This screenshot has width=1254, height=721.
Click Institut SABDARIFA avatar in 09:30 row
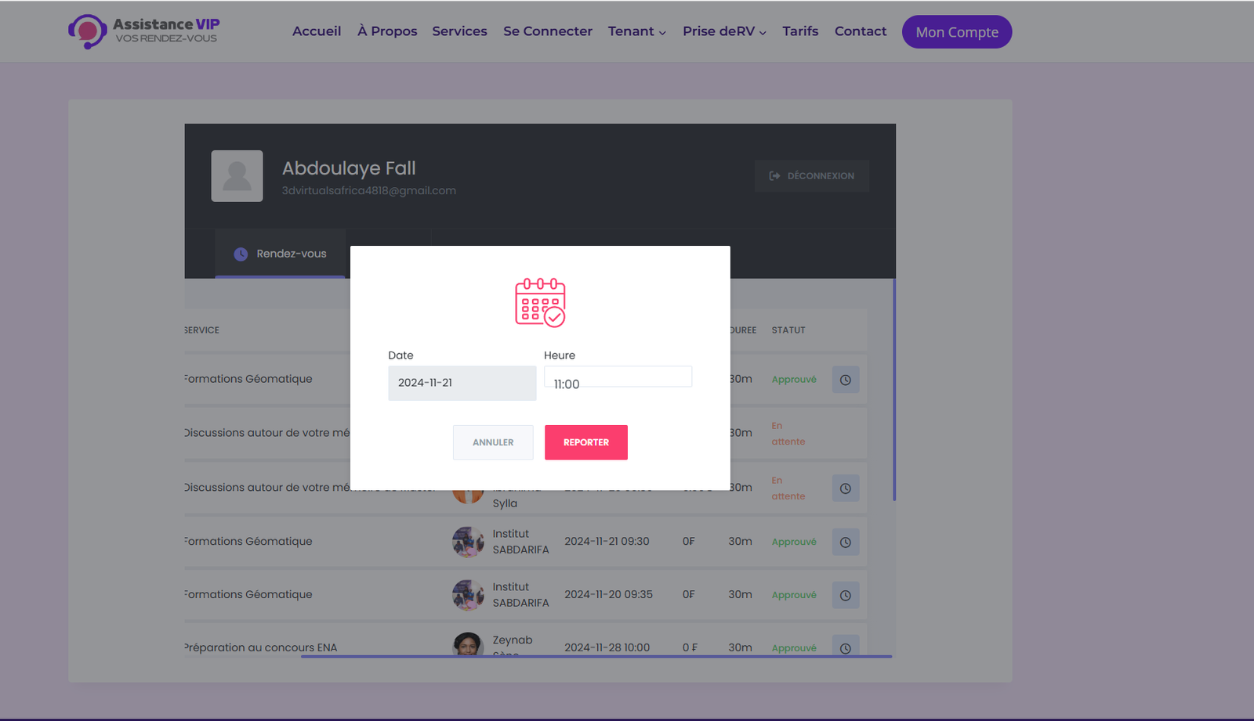pos(468,542)
